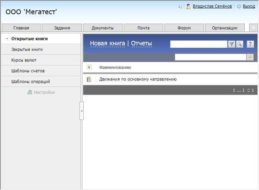The image size is (259, 190).
Task: Switch to the Задания tab
Action: click(62, 28)
